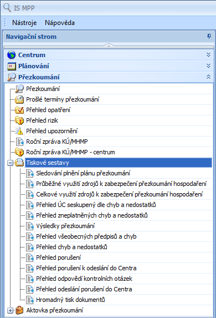This screenshot has width=216, height=318.
Task: Click the icon of the Přezkoumání tree item
Action: [x=19, y=89]
